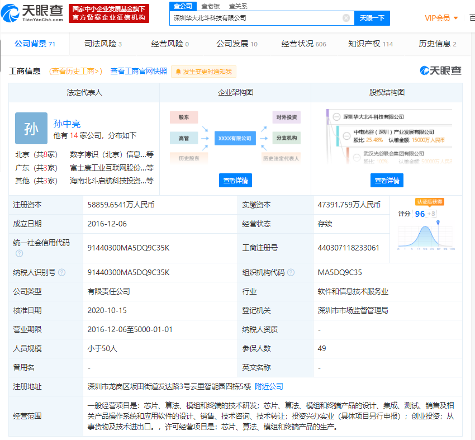Open the VIP会员 dropdown menu
This screenshot has width=475, height=440.
[x=441, y=18]
